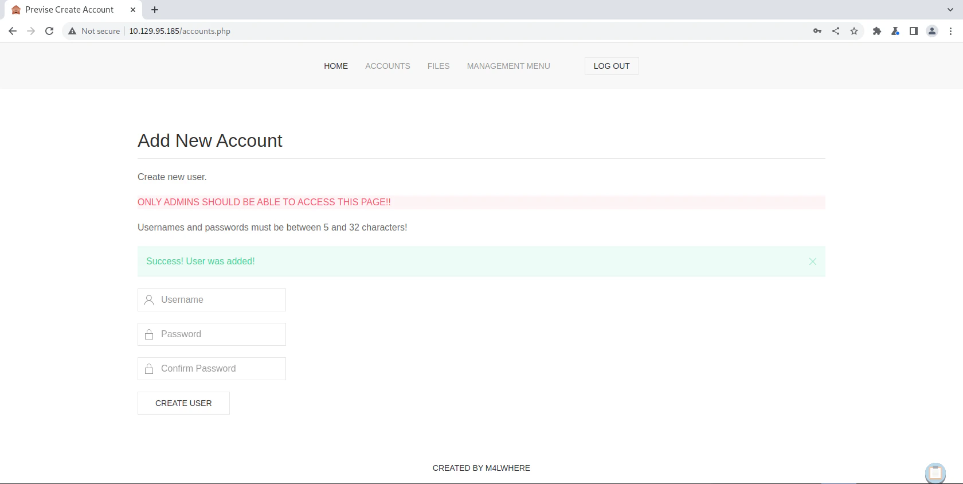Open the ACCOUNTS menu
The image size is (963, 484).
(x=387, y=66)
